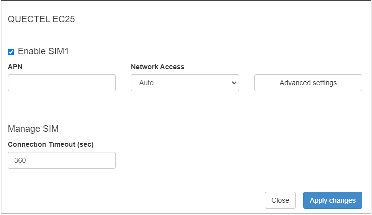Focus the empty APN text box
This screenshot has width=372, height=215.
point(62,83)
